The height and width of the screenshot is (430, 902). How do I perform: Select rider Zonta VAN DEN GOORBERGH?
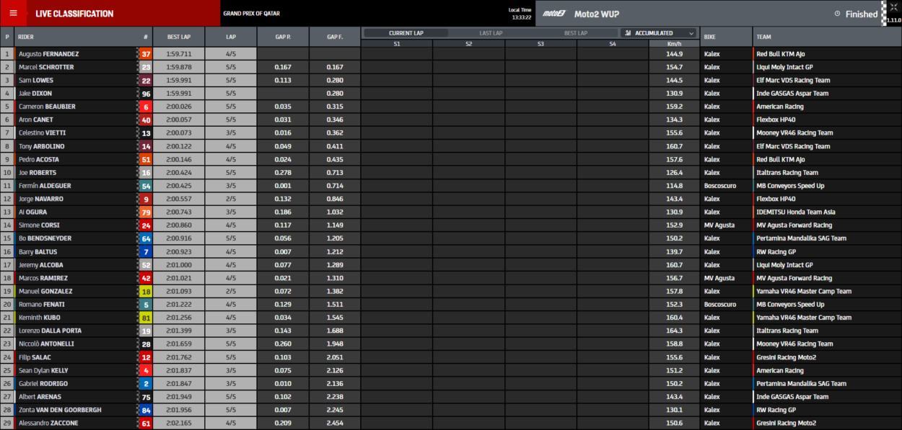tap(60, 410)
